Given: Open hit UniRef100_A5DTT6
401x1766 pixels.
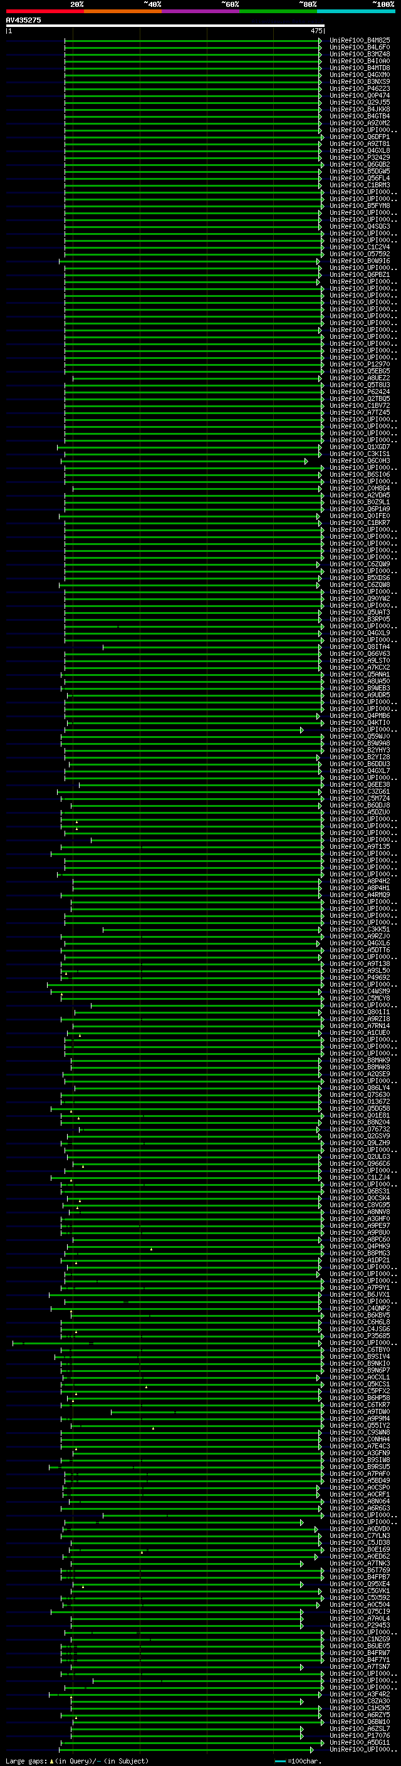Looking at the screenshot, I should coord(360,950).
